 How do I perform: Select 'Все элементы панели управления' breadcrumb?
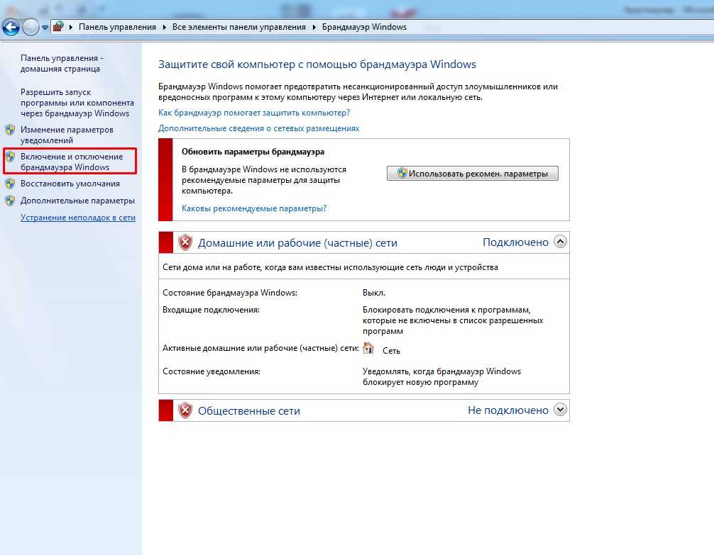[x=238, y=27]
